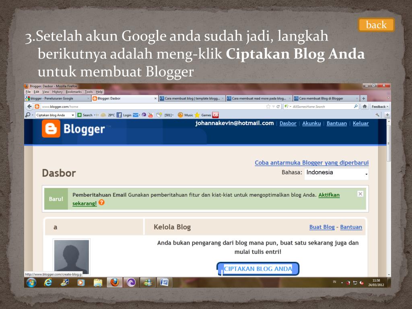Click the YouTube toolbar icon
This screenshot has height=309, width=412.
click(x=150, y=115)
